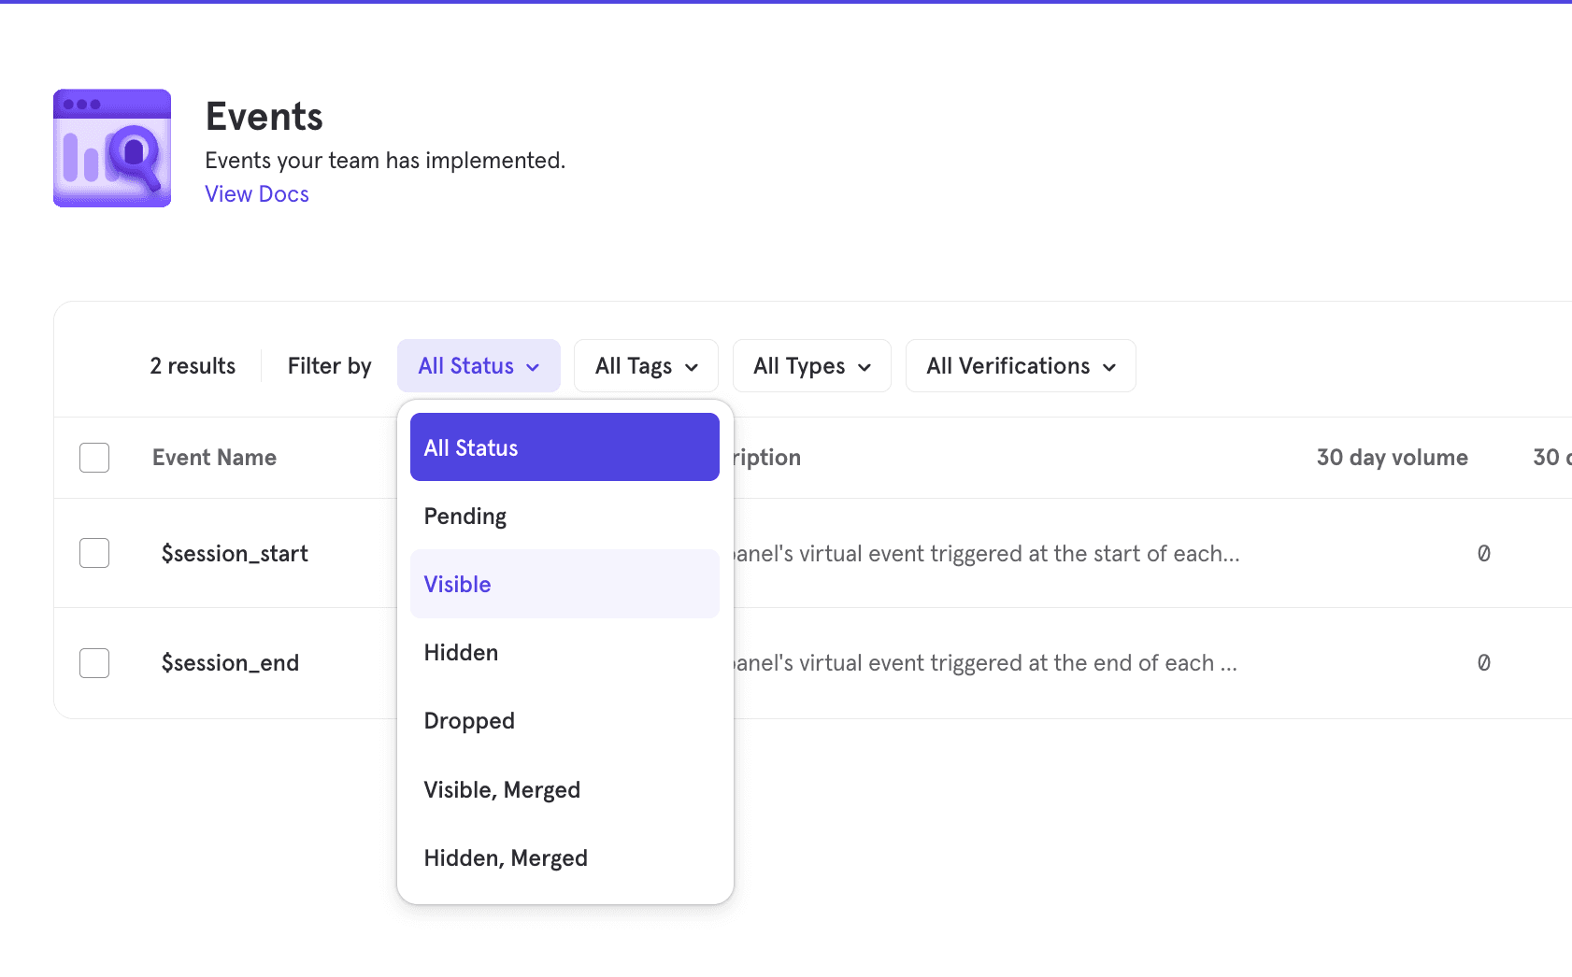Screen dimensions: 1572x977
Task: Select the Visible status option
Action: pos(457,584)
